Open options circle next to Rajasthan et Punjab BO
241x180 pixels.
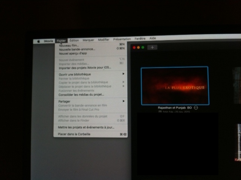[196, 108]
